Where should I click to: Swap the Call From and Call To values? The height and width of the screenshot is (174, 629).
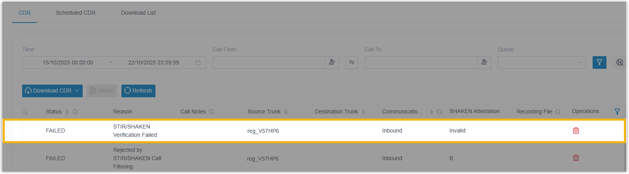coord(351,62)
